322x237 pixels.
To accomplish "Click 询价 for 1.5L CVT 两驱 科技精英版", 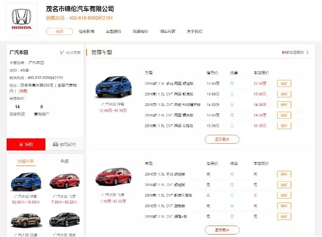I will click(x=284, y=105).
